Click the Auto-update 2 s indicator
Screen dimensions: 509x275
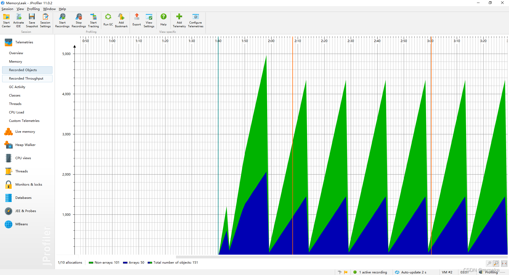(411, 272)
